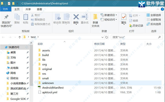Click test in the address breadcrumb
The width and height of the screenshot is (165, 102).
point(33,37)
